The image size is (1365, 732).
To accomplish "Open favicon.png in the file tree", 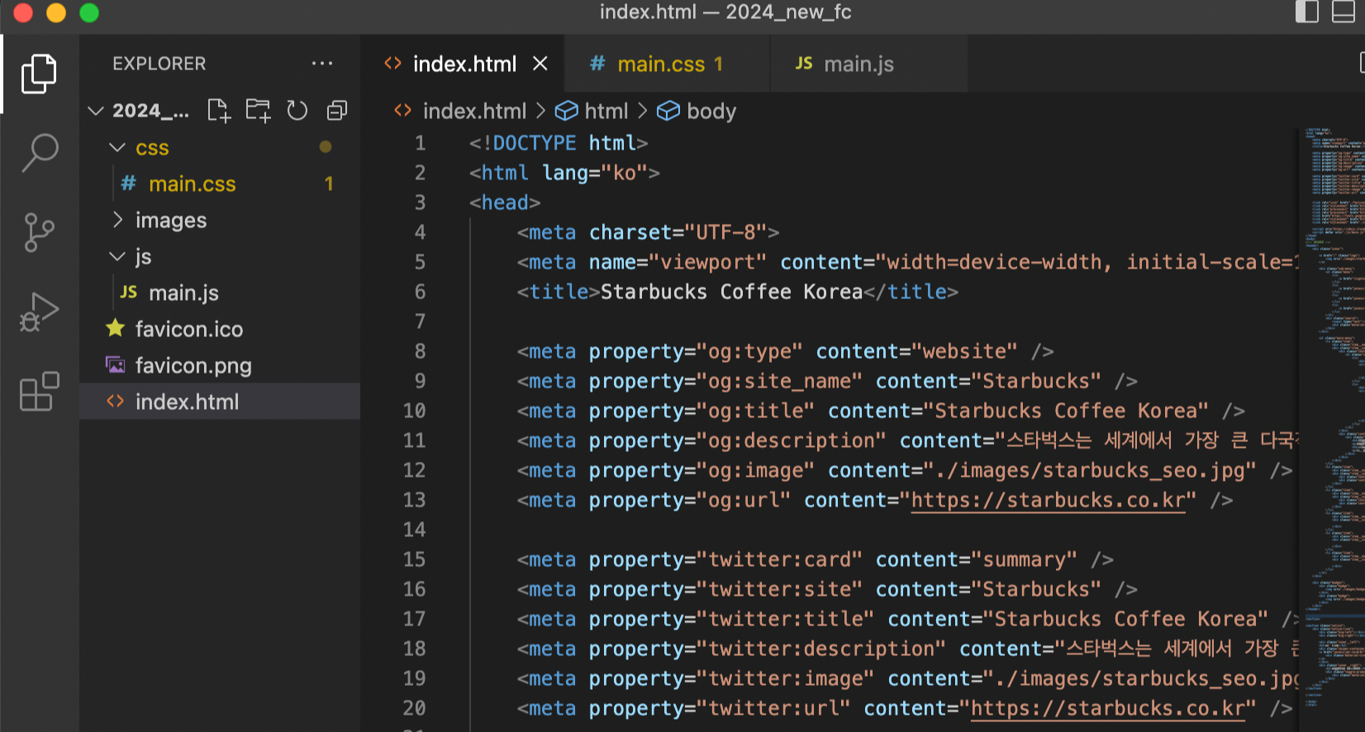I will click(220, 365).
